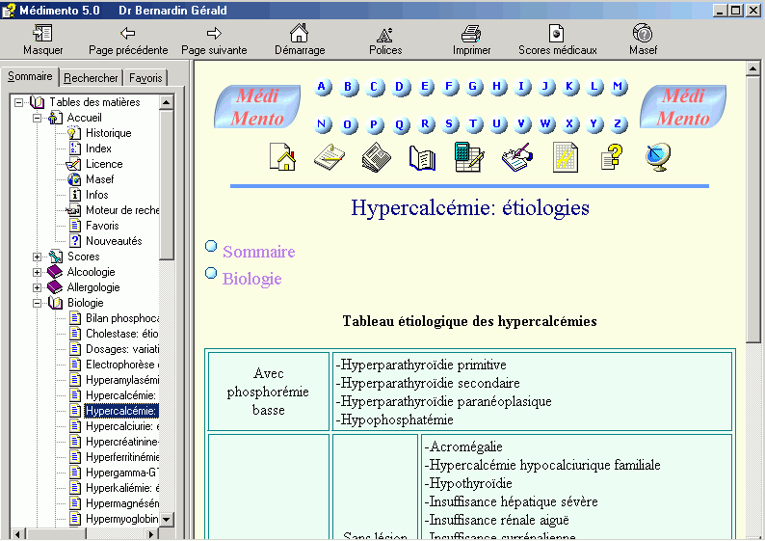
Task: Jump to letter N in alphabet index
Action: click(323, 124)
